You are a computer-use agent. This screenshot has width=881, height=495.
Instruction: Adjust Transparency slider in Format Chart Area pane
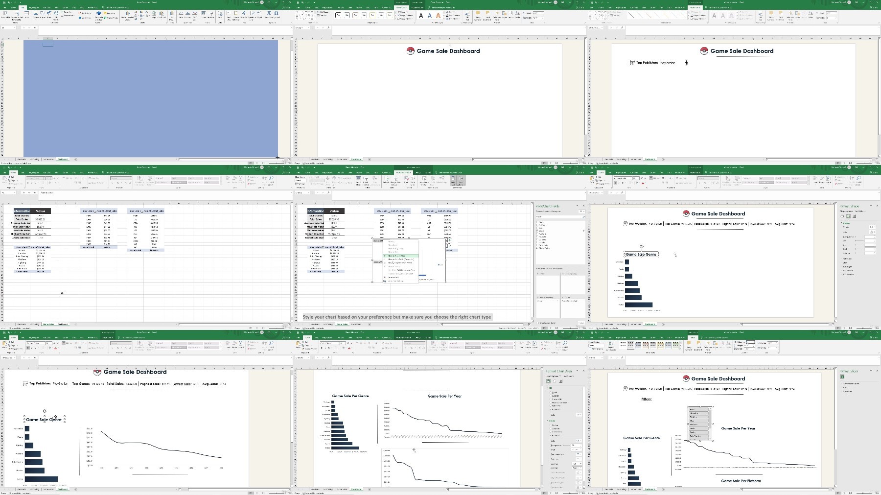click(567, 445)
